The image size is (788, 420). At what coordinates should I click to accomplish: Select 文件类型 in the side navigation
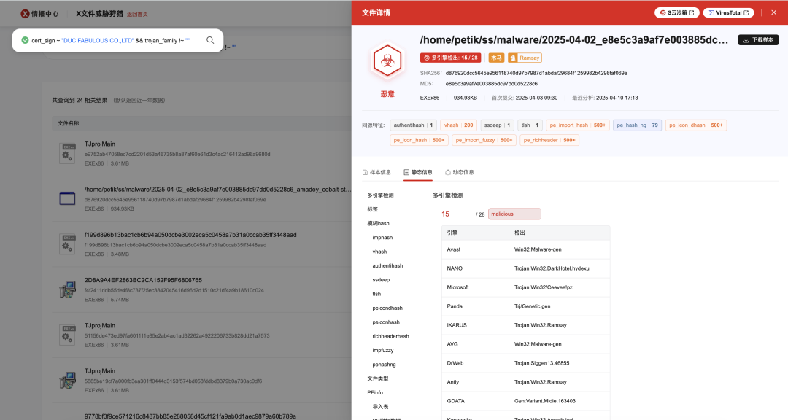pyautogui.click(x=378, y=378)
